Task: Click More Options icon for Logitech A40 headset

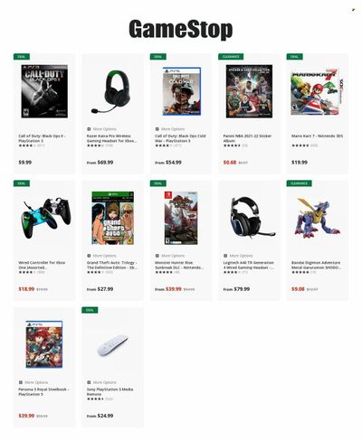Action: [x=225, y=256]
